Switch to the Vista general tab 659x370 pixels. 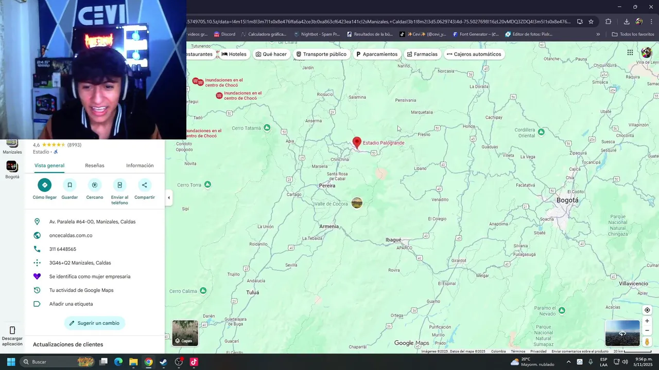49,165
